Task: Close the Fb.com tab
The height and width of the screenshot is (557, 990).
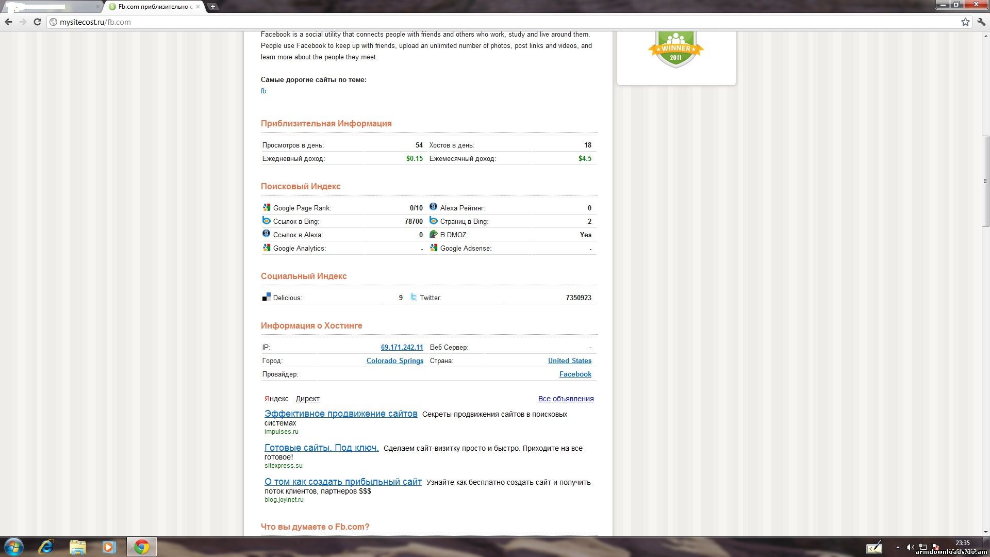Action: [198, 7]
